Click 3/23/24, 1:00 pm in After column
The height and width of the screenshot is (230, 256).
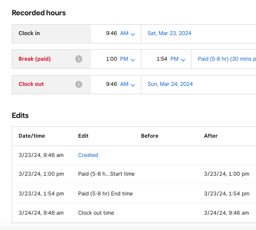(226, 174)
